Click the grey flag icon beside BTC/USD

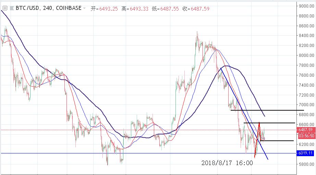click(x=12, y=8)
